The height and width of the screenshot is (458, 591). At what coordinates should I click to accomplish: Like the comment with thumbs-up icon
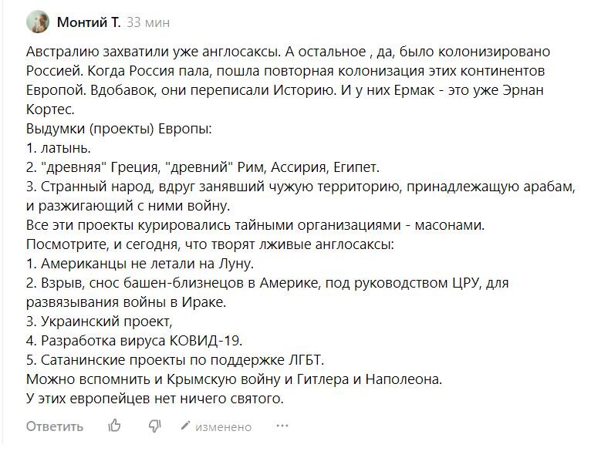click(x=114, y=426)
